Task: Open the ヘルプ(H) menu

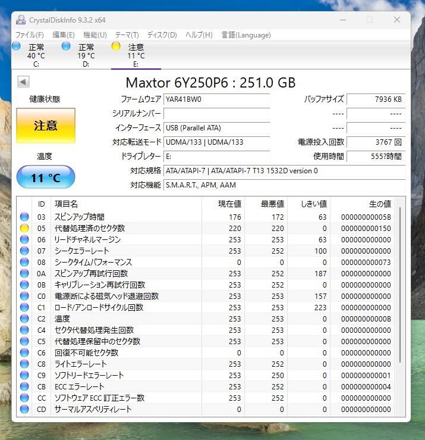Action: point(199,35)
